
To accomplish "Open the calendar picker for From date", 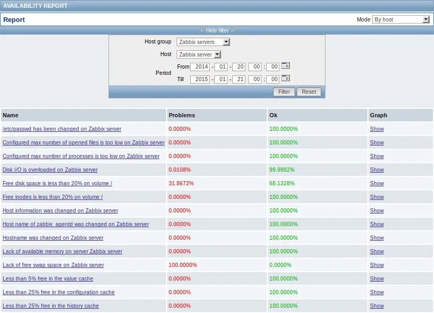I will pos(285,66).
